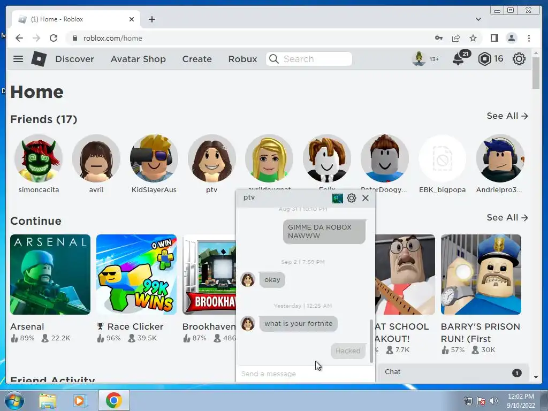The width and height of the screenshot is (548, 411).
Task: Open saved passwords key icon
Action: coord(439,38)
